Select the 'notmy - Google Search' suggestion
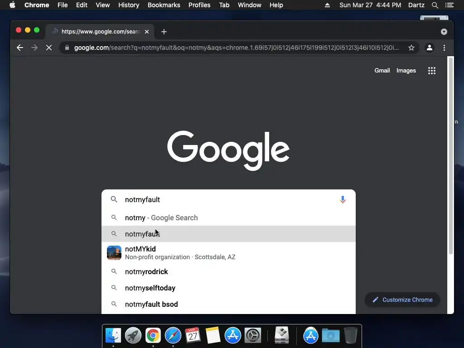This screenshot has width=464, height=348. (228, 218)
